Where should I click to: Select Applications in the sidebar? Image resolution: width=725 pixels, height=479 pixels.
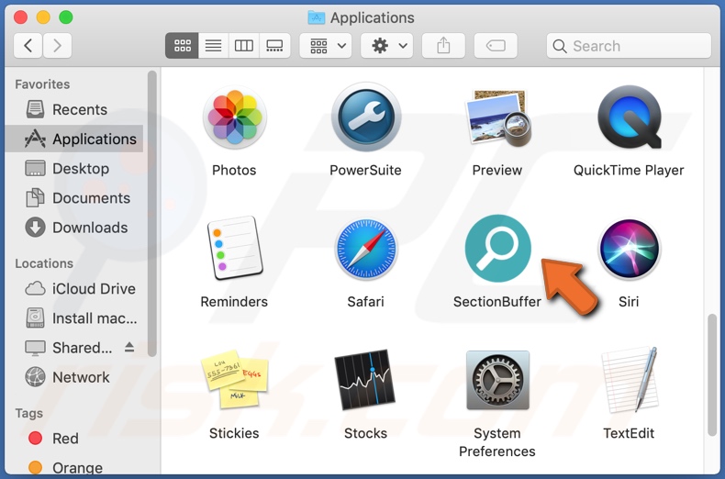click(74, 139)
